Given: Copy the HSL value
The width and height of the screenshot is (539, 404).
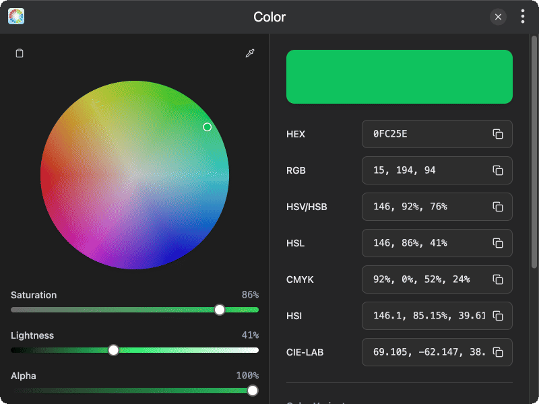Looking at the screenshot, I should [x=498, y=243].
